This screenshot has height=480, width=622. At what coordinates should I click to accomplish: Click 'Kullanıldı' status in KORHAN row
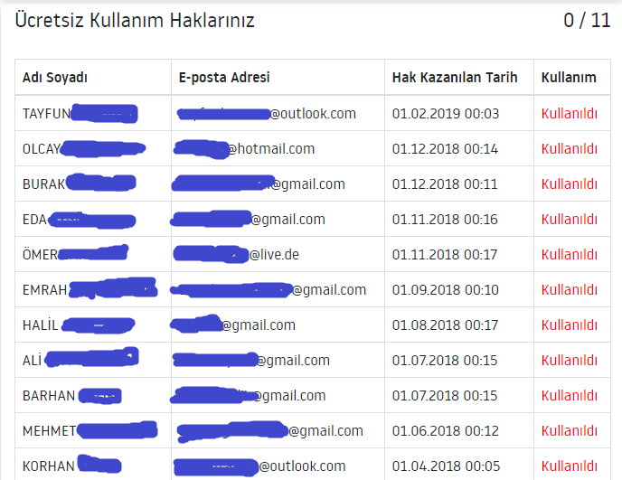pyautogui.click(x=570, y=466)
